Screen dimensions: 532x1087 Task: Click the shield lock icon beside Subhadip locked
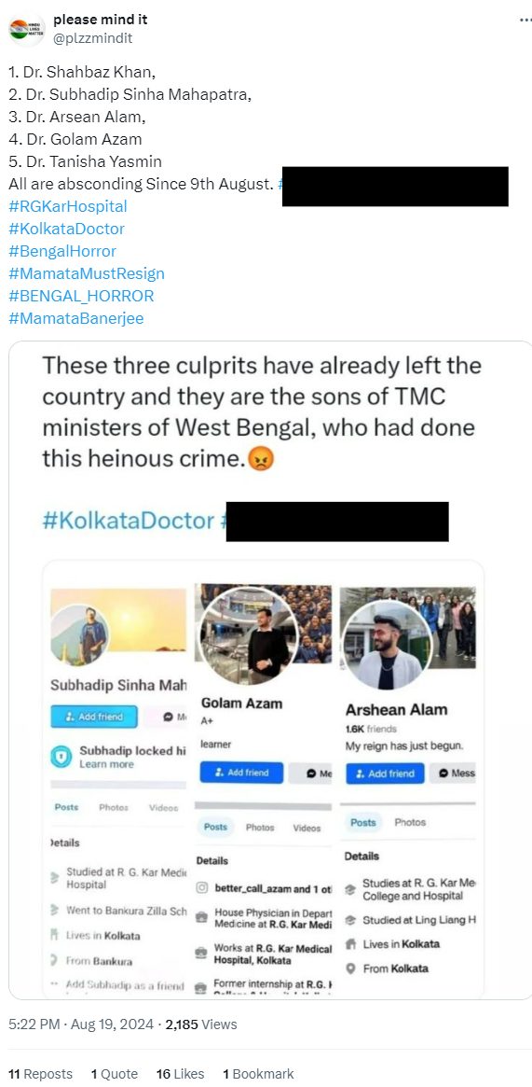[x=61, y=757]
